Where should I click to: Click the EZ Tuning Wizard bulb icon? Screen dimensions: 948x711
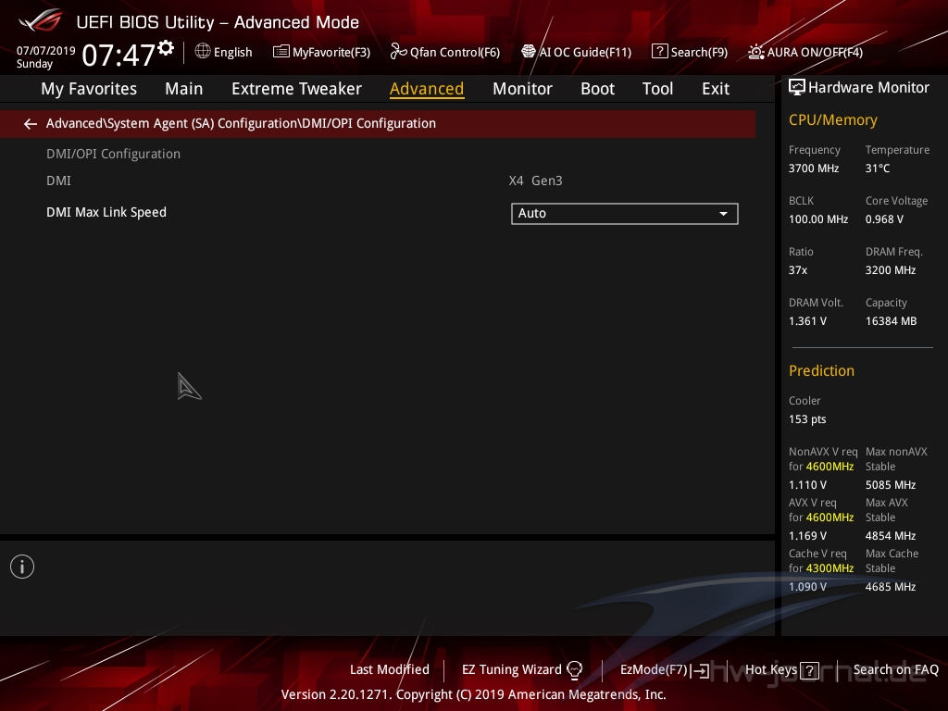point(574,670)
